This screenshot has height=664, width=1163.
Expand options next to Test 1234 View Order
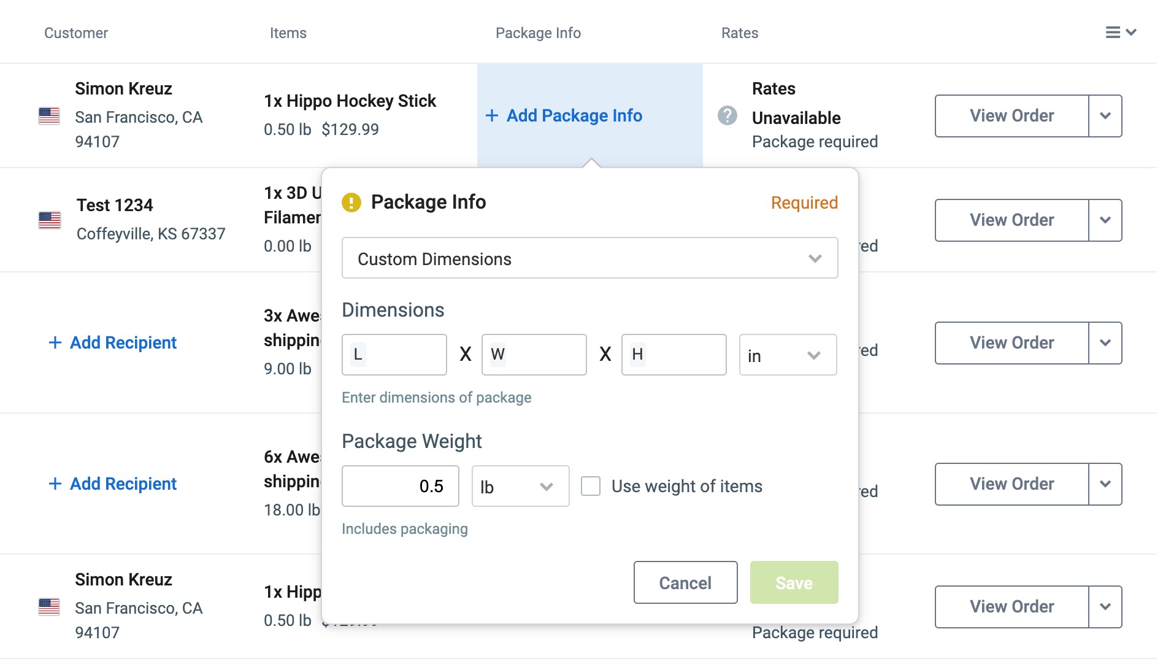click(1105, 220)
